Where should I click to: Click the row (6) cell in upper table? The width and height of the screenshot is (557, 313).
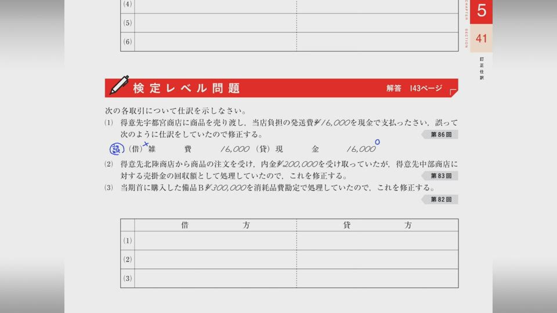215,42
